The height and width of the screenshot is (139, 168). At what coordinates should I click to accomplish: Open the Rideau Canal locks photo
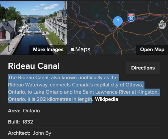click(34, 28)
